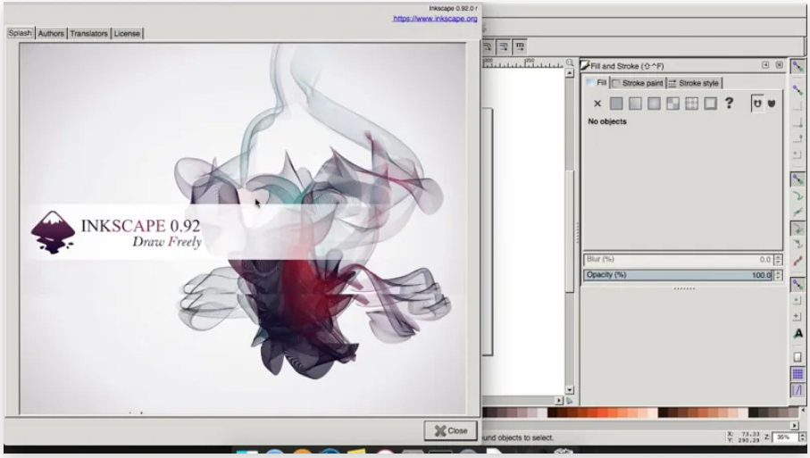
Task: Click snap to page border icon
Action: click(797, 357)
